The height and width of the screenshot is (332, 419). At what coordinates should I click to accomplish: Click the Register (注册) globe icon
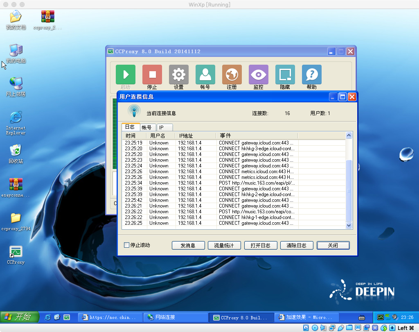tap(232, 75)
